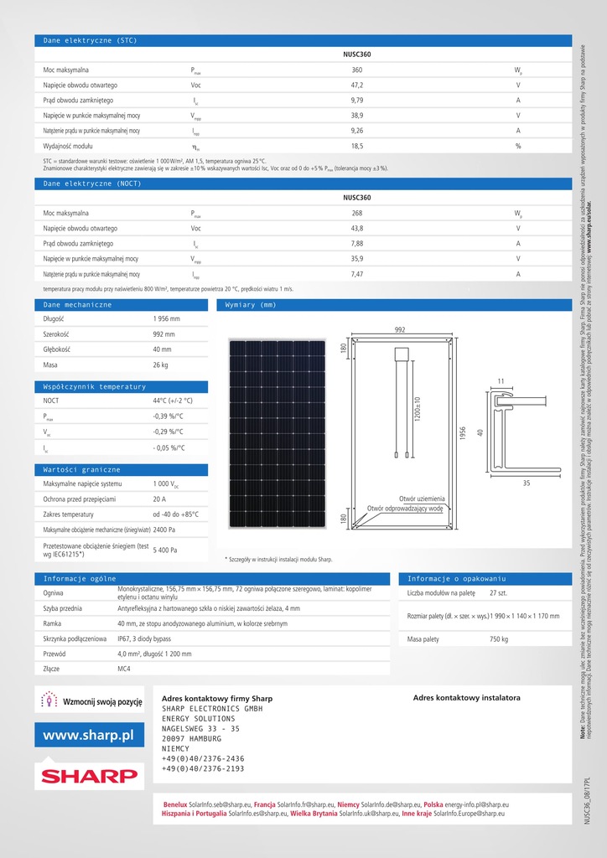The image size is (607, 858).
Task: Click the 'Dane elektryczne (NOCT)' header
Action: pyautogui.click(x=303, y=183)
